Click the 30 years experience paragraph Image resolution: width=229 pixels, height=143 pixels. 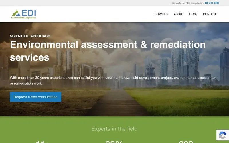(113, 80)
